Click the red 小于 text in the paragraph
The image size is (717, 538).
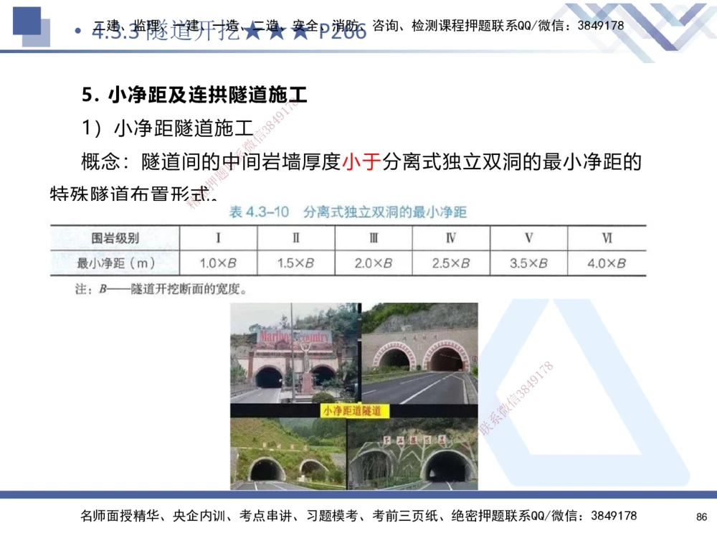(362, 161)
